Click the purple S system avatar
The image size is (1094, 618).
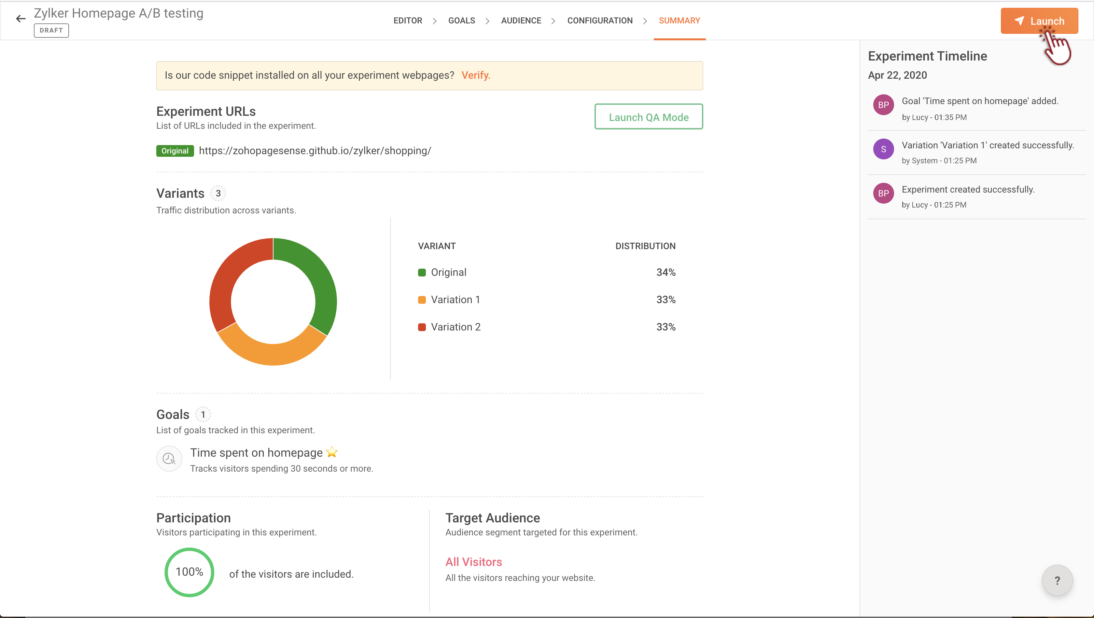coord(883,149)
